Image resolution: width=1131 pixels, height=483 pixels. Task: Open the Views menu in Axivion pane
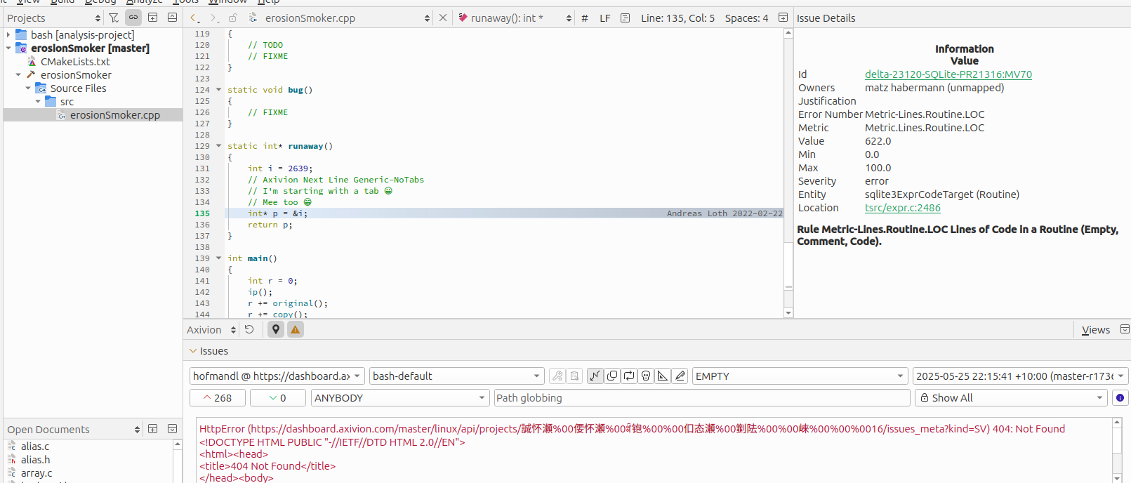pyautogui.click(x=1096, y=330)
